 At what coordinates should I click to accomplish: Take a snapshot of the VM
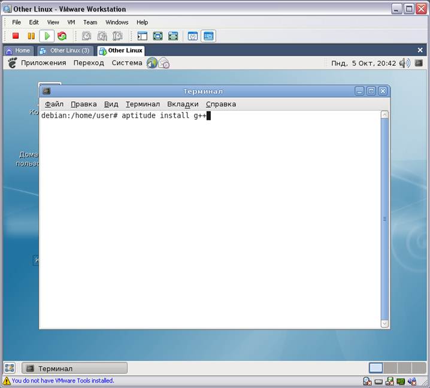87,36
